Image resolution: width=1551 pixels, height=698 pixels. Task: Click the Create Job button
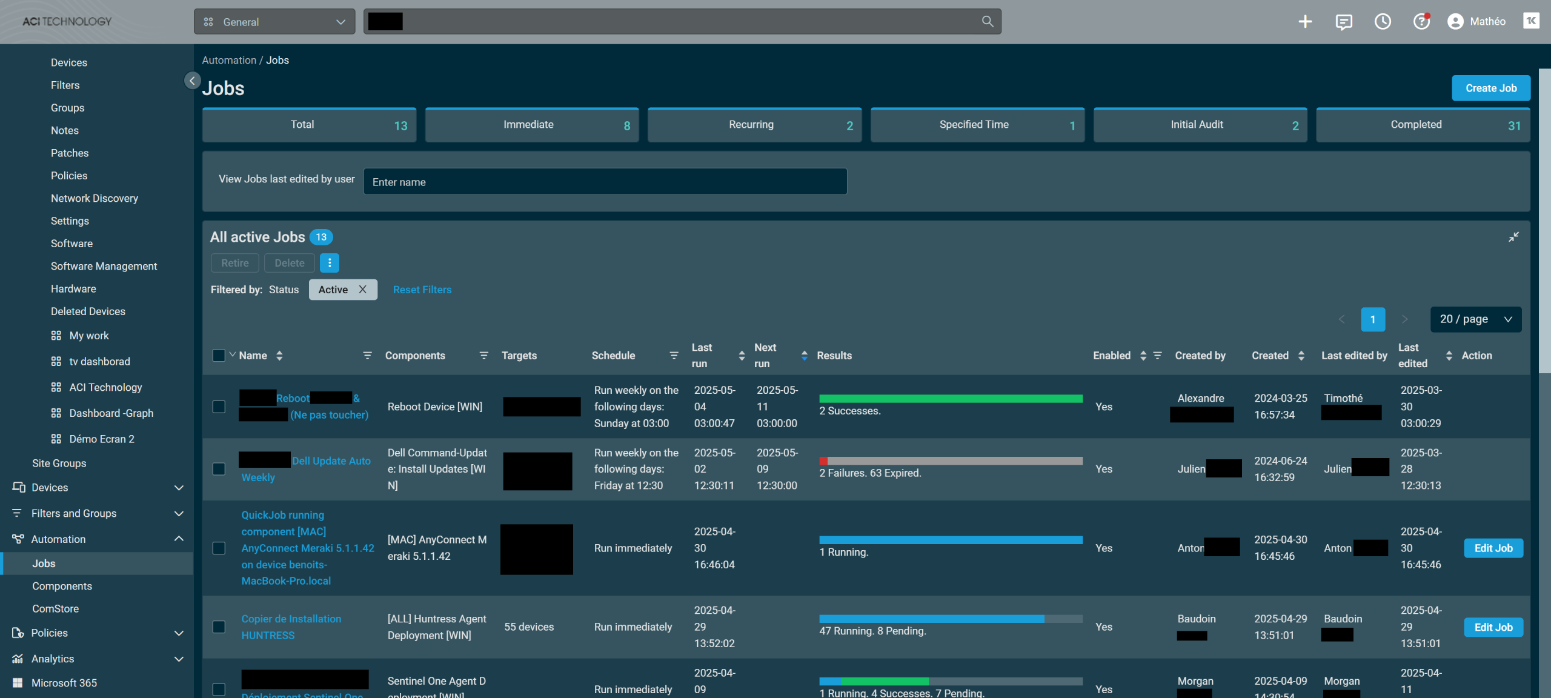(x=1491, y=88)
